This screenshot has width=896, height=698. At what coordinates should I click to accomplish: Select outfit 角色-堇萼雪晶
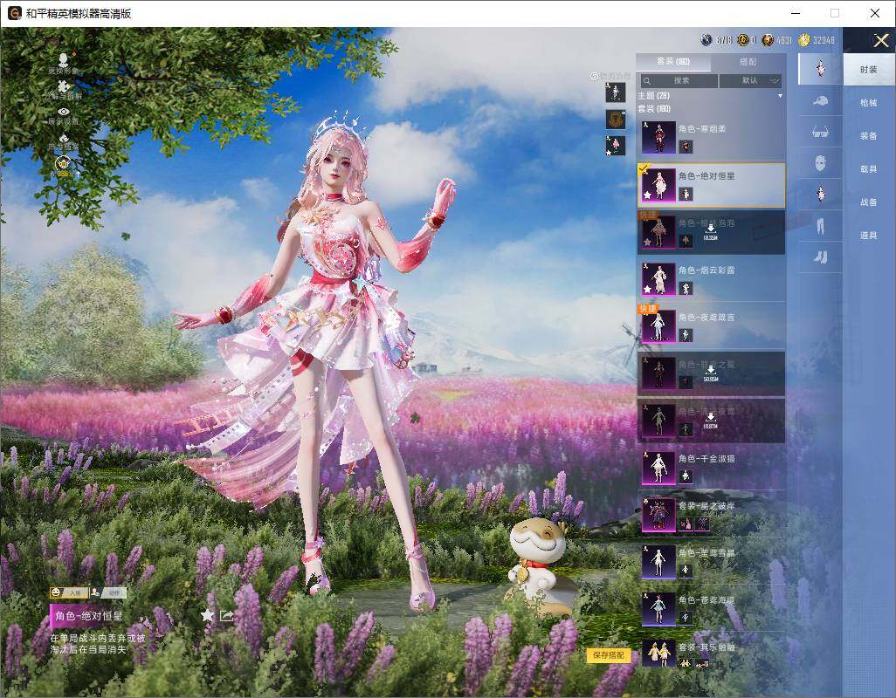tap(711, 562)
